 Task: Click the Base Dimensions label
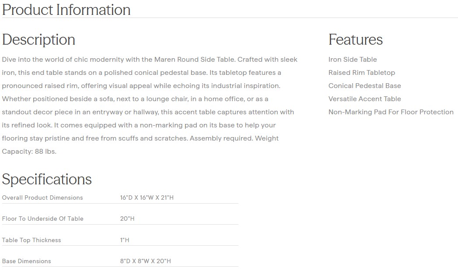(x=26, y=261)
